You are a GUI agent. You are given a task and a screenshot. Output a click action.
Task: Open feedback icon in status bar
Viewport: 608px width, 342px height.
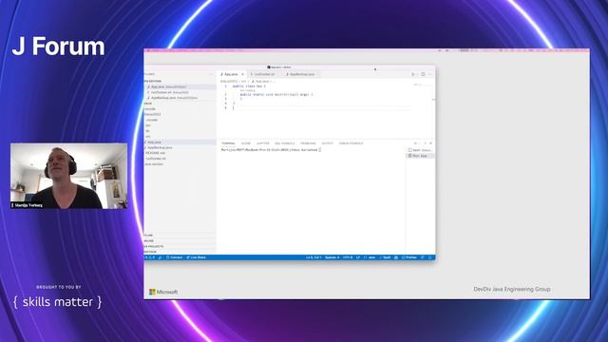coord(423,257)
